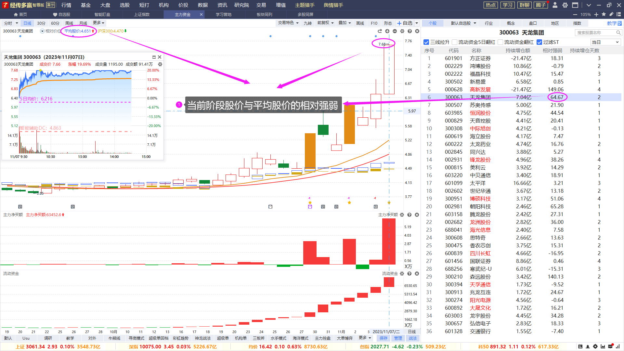Open settings gear in intraday popup
Viewport: 624px width, 351px height.
(x=160, y=64)
